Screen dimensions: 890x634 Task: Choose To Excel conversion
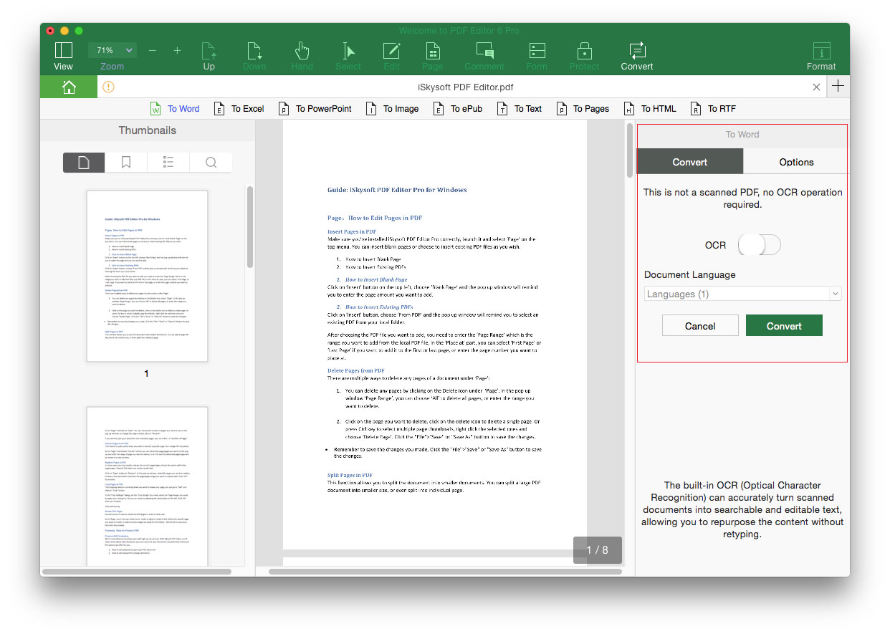point(239,109)
